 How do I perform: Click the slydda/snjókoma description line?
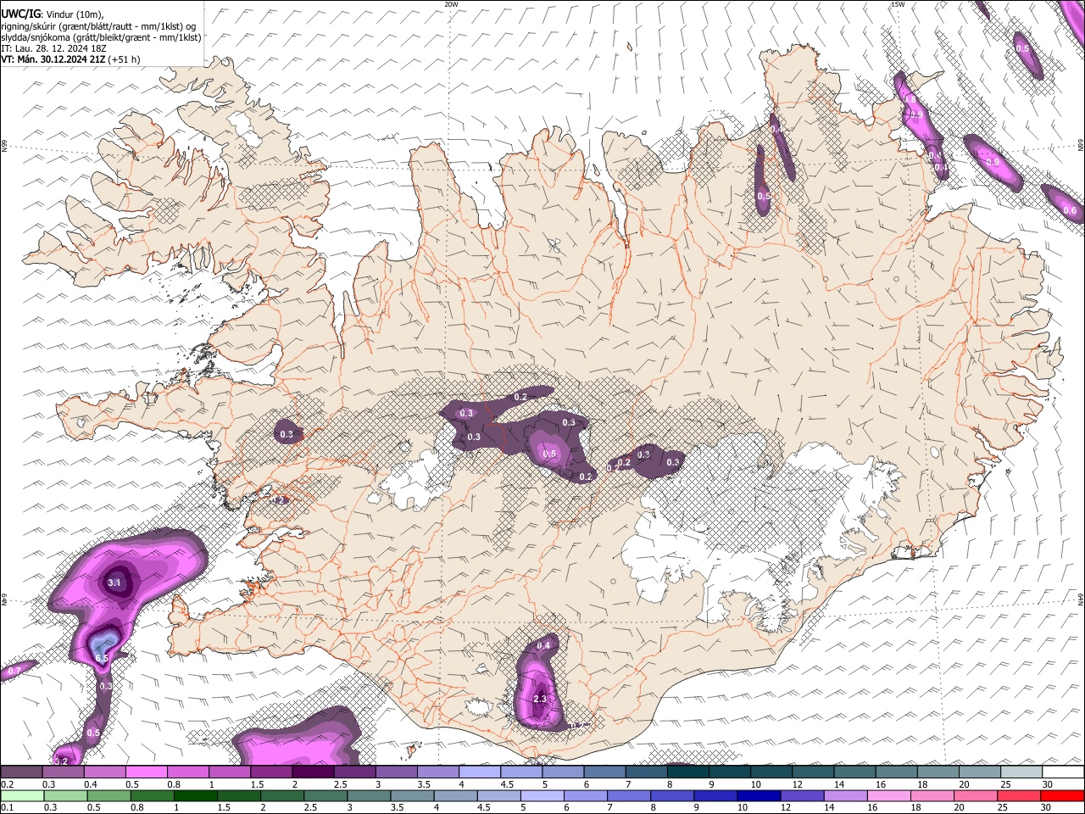click(x=101, y=37)
